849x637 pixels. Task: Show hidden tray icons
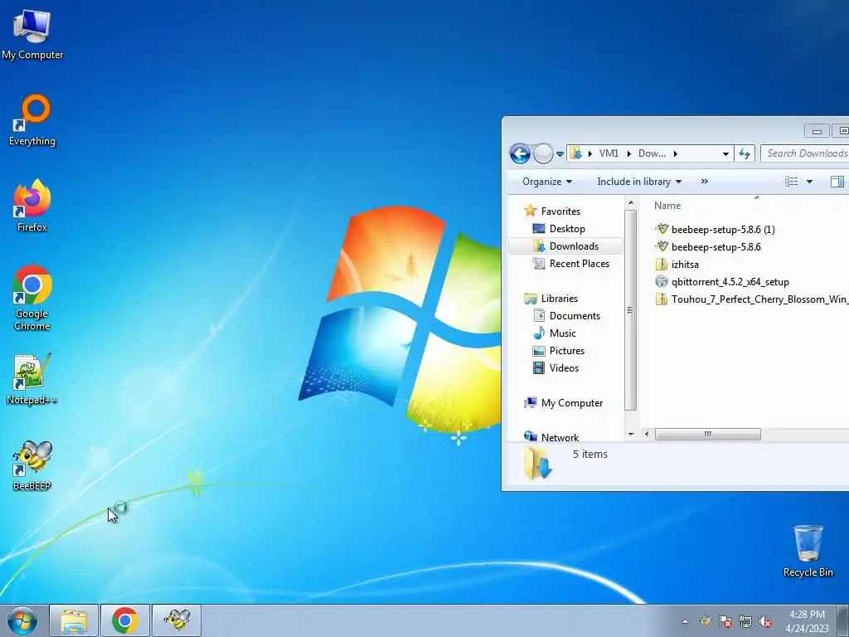(685, 621)
